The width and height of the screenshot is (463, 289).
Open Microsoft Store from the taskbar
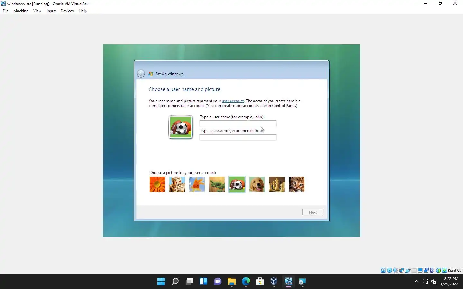(260, 282)
